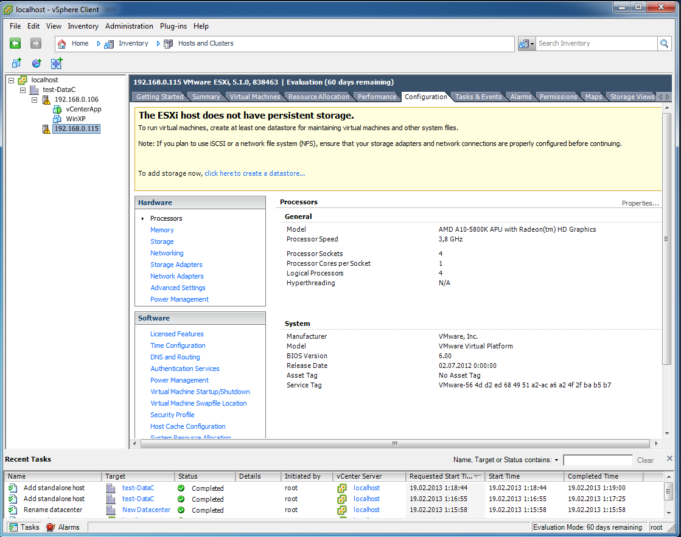Image resolution: width=681 pixels, height=537 pixels.
Task: Open Networking under Hardware
Action: (x=167, y=253)
